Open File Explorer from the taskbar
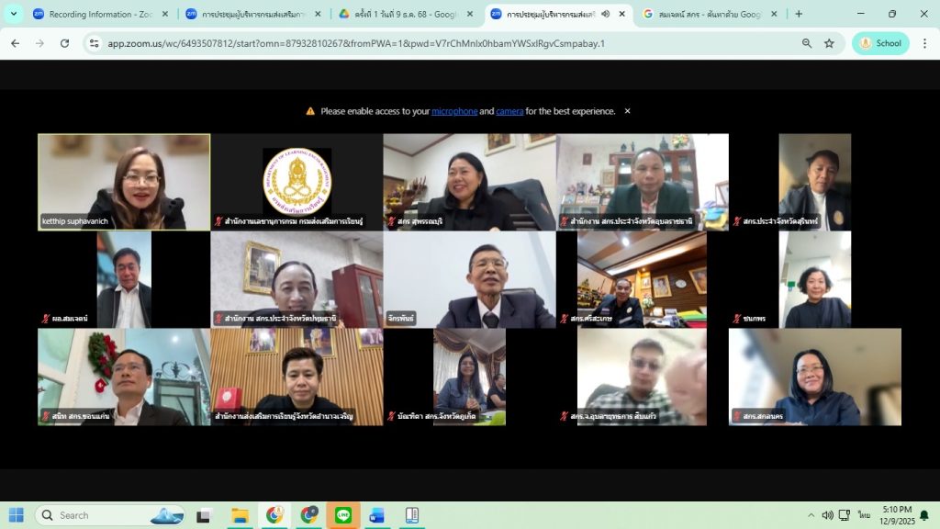 tap(240, 515)
